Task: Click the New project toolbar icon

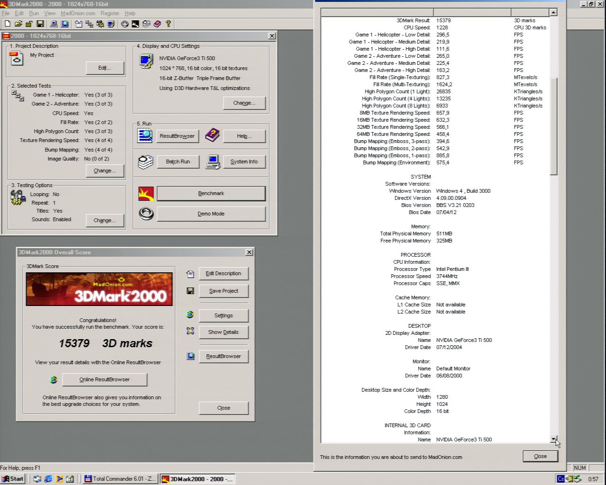Action: pos(8,24)
